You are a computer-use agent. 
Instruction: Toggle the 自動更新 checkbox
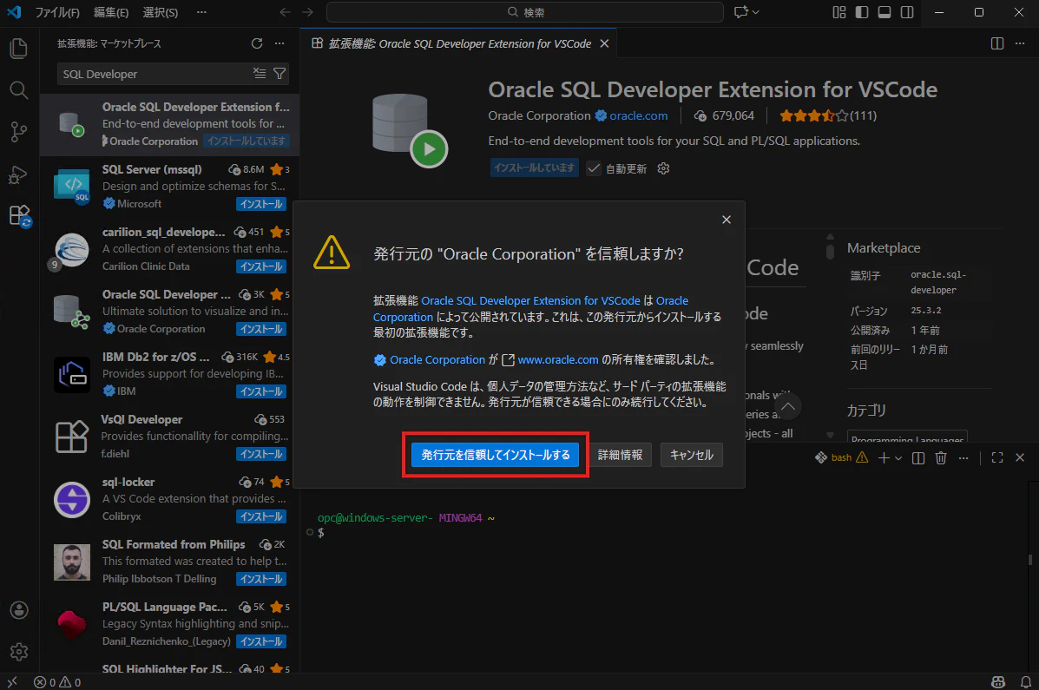click(x=594, y=168)
